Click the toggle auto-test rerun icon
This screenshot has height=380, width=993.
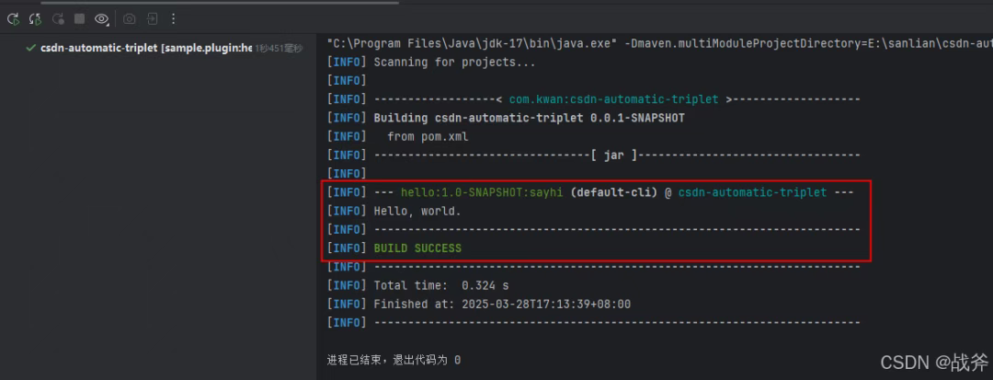click(x=58, y=18)
